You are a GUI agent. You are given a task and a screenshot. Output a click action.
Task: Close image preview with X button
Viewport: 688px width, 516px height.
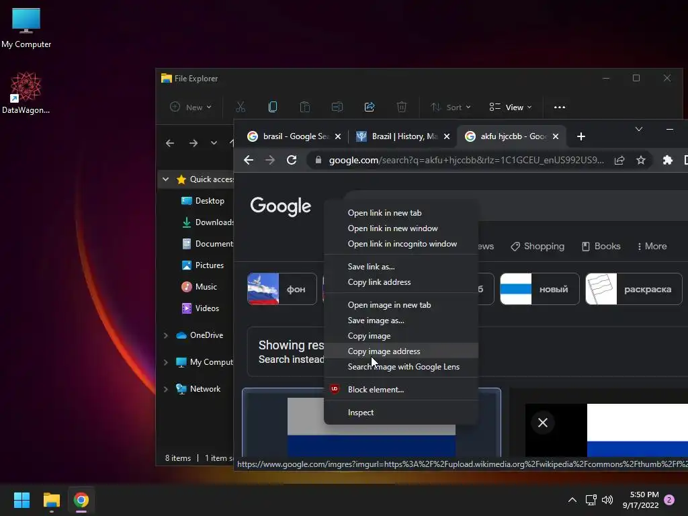(x=543, y=423)
